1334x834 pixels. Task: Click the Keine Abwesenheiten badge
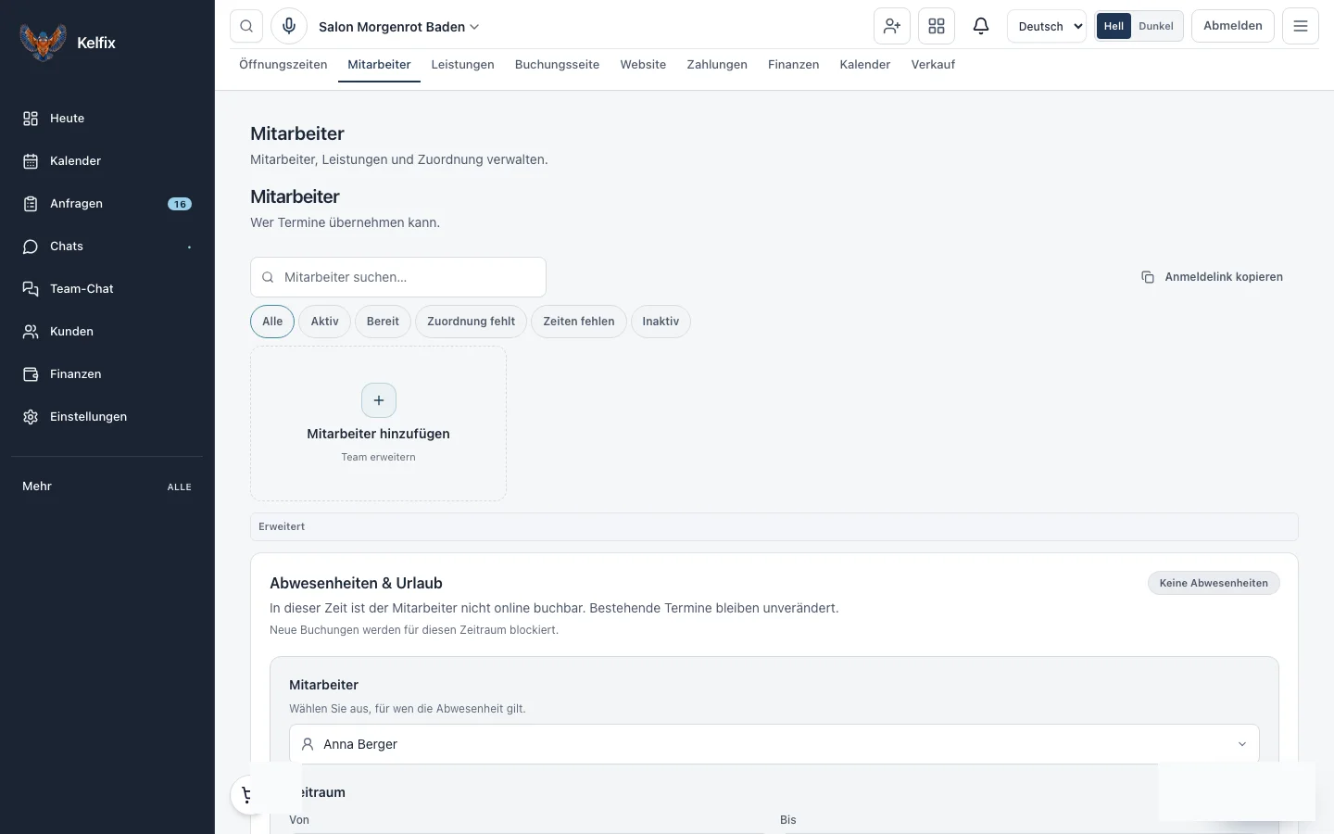(x=1214, y=583)
